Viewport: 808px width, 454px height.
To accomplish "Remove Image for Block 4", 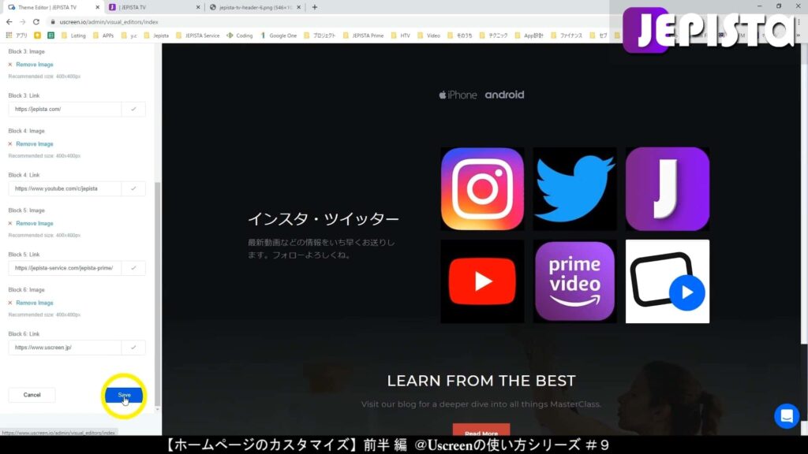I will [31, 144].
